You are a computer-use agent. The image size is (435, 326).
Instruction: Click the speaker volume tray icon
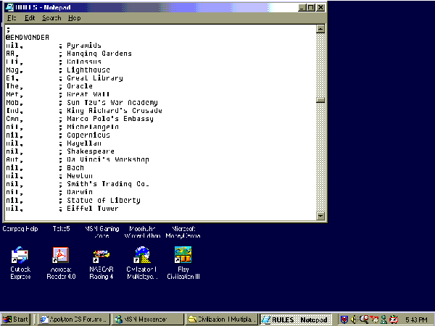[x=354, y=319]
